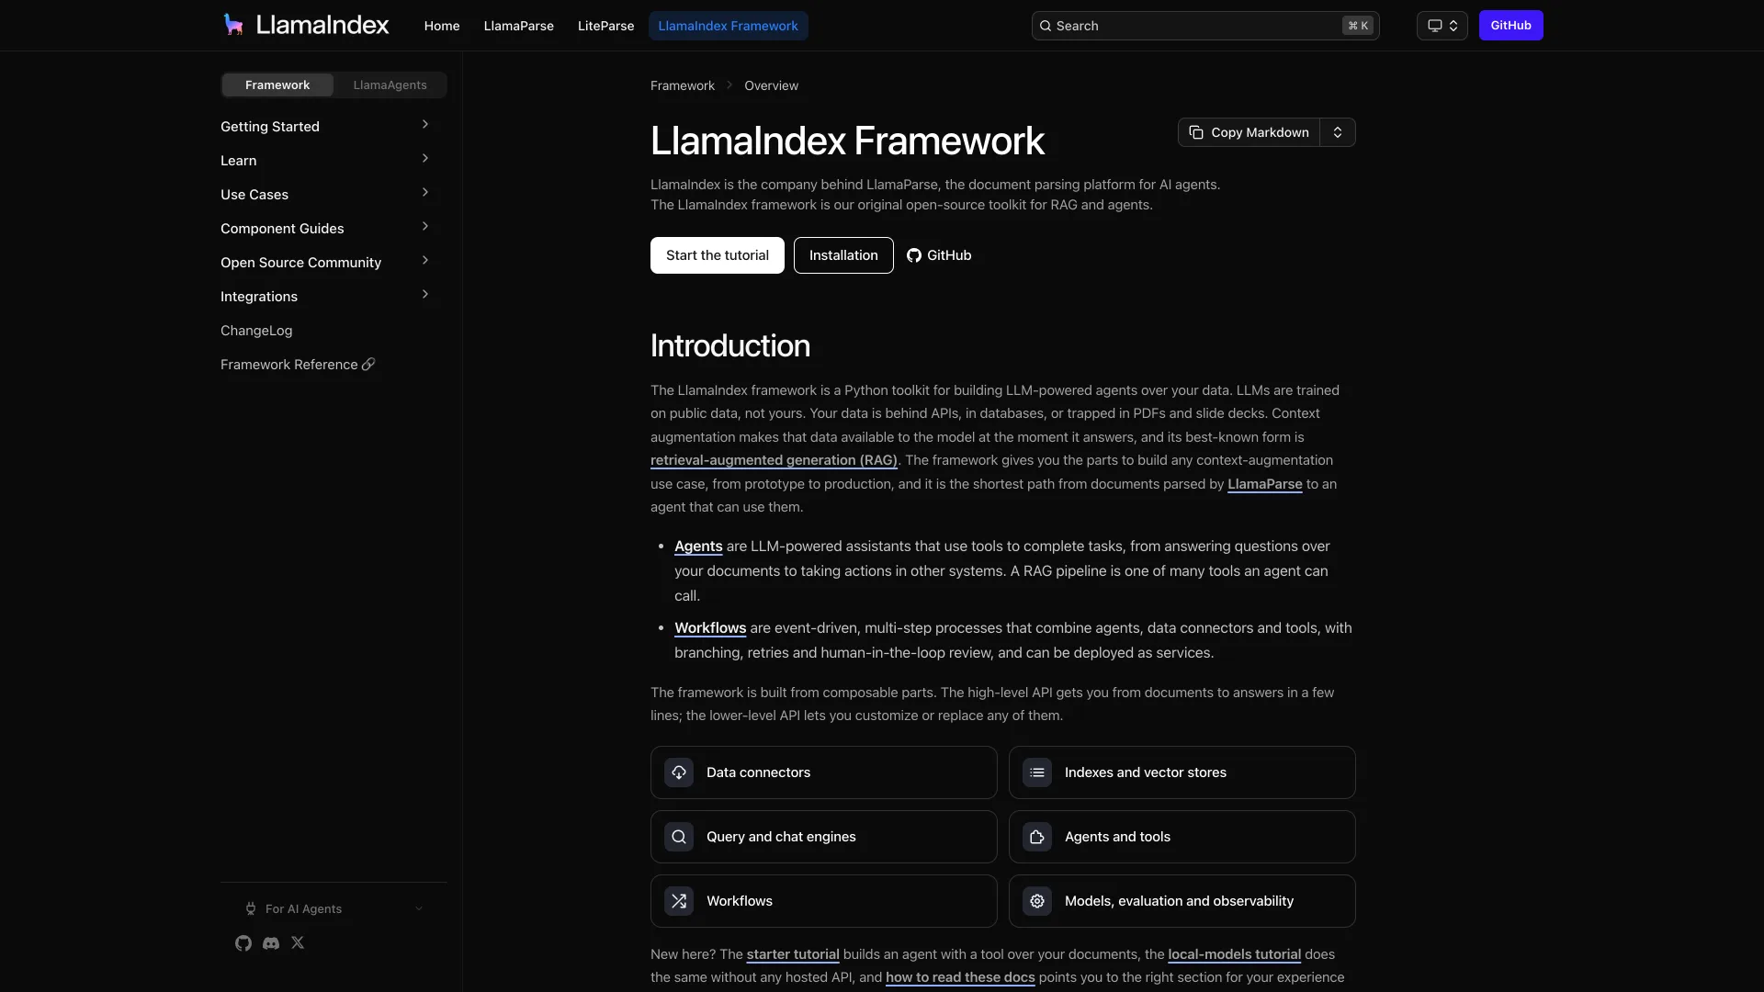Expand the Component Guides section

tap(324, 228)
